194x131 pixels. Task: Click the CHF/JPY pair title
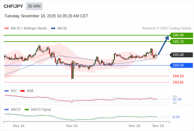(x=13, y=6)
